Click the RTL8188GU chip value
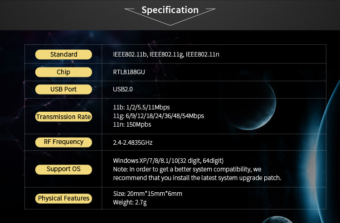Image resolution: width=340 pixels, height=223 pixels. 129,72
